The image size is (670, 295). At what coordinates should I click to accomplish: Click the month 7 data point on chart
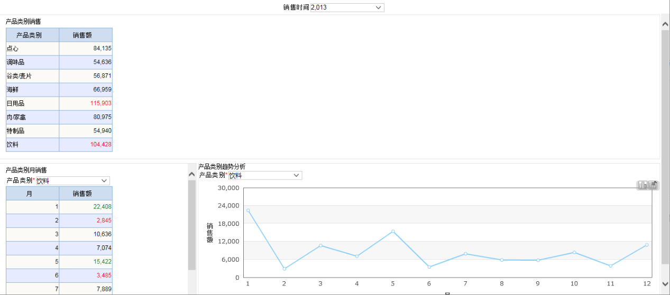coord(465,254)
